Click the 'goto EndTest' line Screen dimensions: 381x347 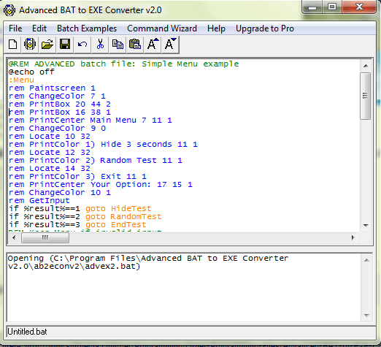click(77, 225)
